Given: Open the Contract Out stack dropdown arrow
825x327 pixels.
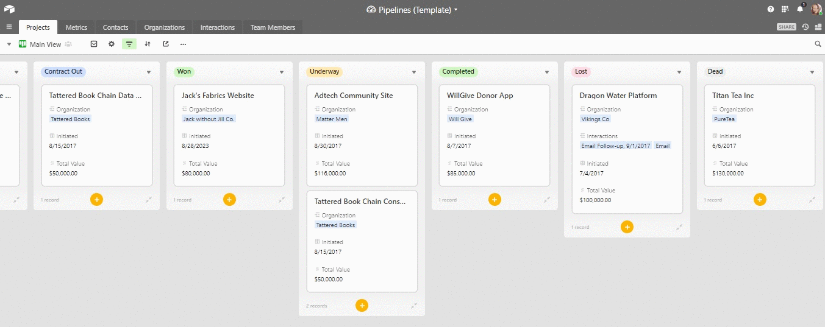Looking at the screenshot, I should [149, 72].
